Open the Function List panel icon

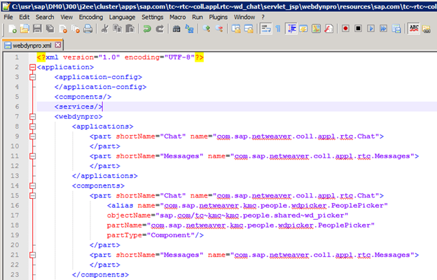point(329,29)
